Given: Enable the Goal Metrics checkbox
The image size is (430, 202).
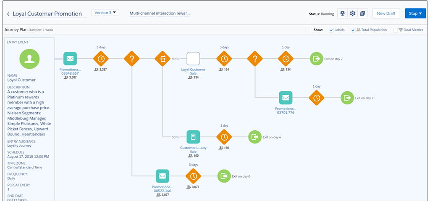Looking at the screenshot, I should (x=396, y=30).
